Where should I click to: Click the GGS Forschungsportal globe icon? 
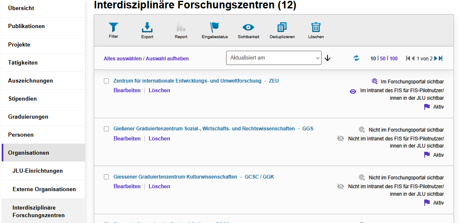362,130
